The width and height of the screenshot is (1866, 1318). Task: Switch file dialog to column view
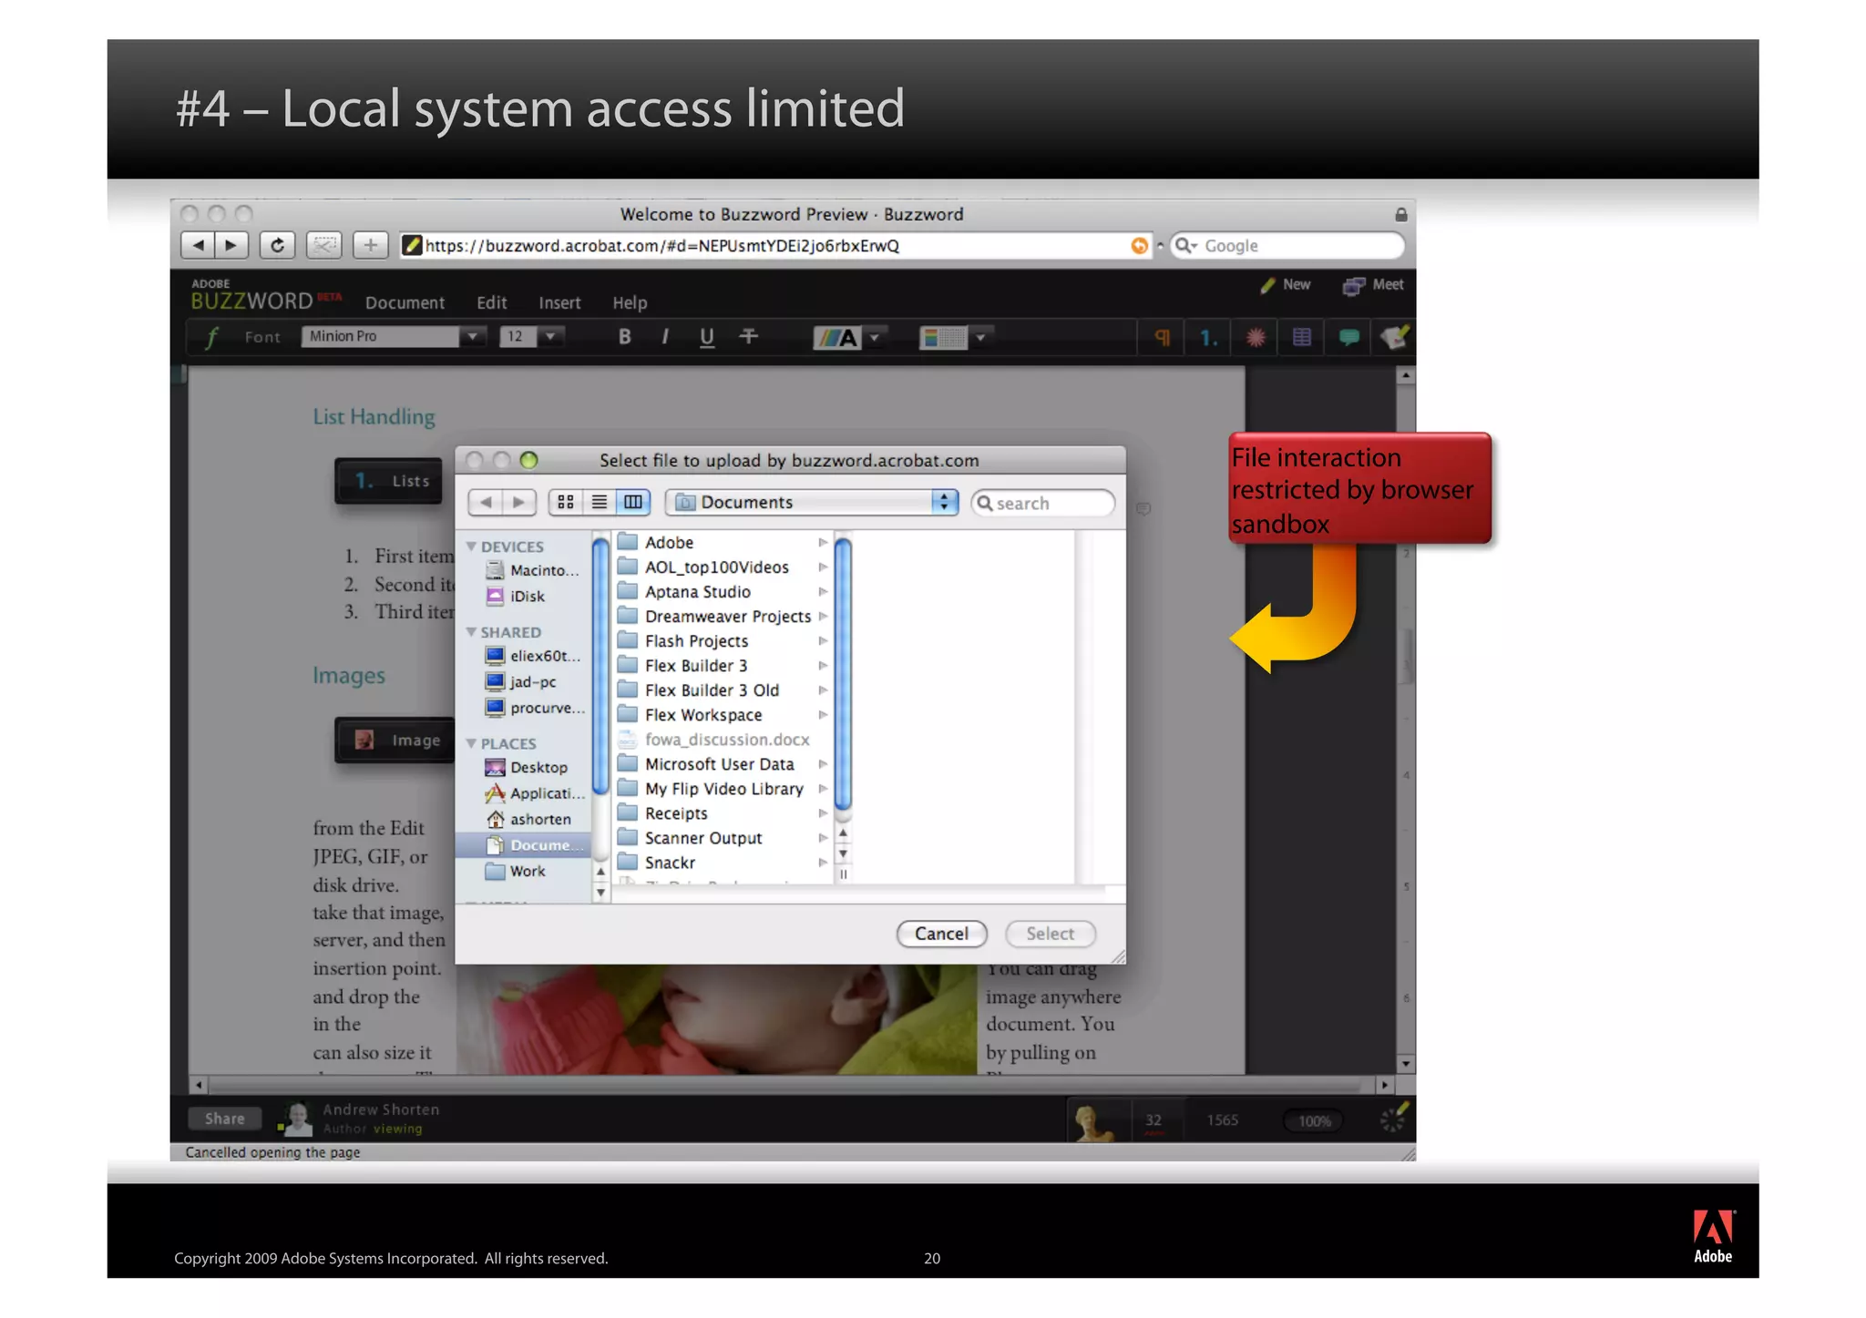(632, 502)
